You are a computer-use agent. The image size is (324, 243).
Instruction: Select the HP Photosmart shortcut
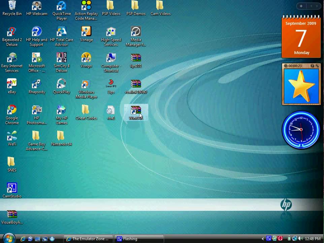(37, 115)
